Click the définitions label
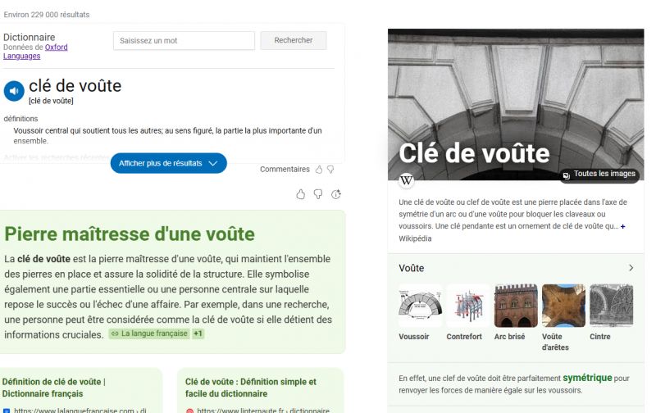Image resolution: width=656 pixels, height=413 pixels. click(x=20, y=119)
